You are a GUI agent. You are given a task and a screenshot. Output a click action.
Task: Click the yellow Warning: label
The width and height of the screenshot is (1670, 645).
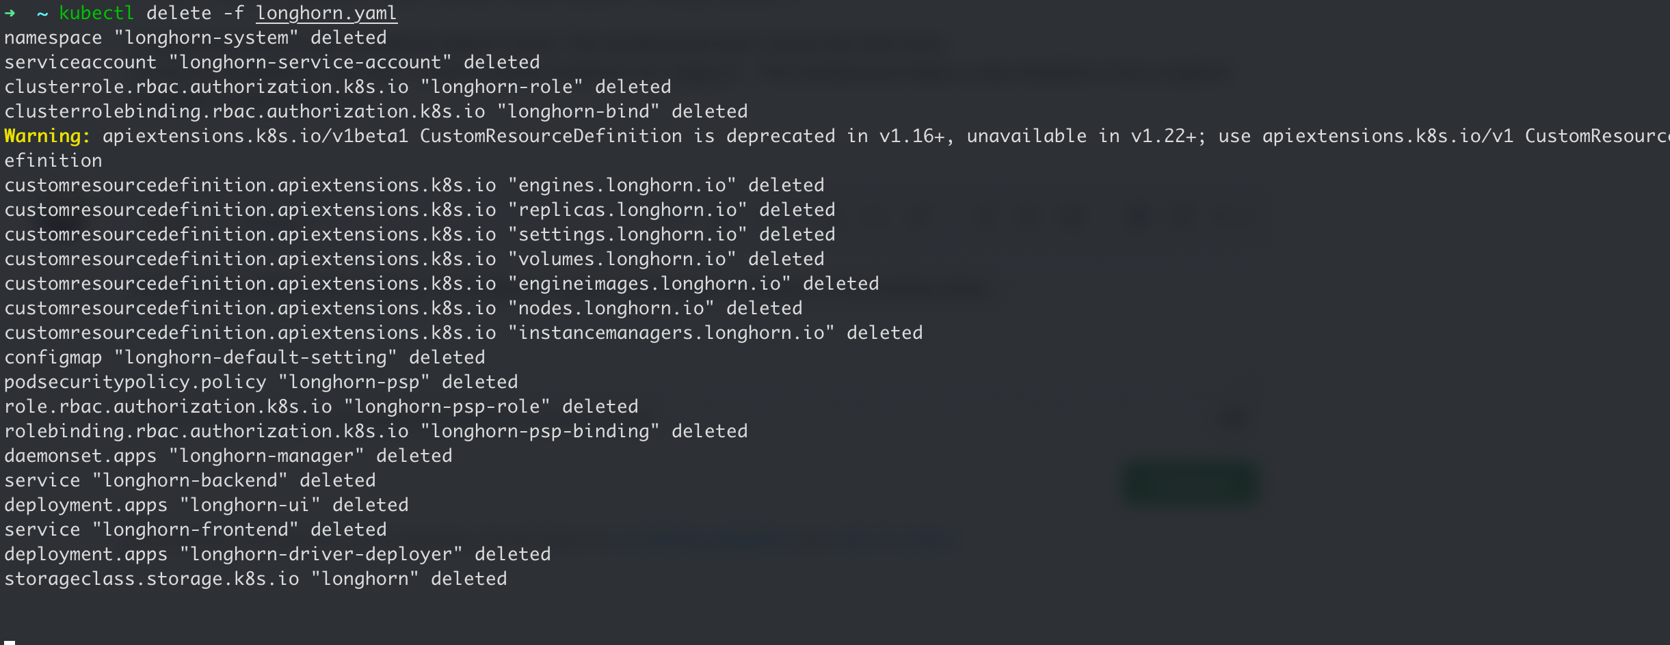pyautogui.click(x=47, y=136)
